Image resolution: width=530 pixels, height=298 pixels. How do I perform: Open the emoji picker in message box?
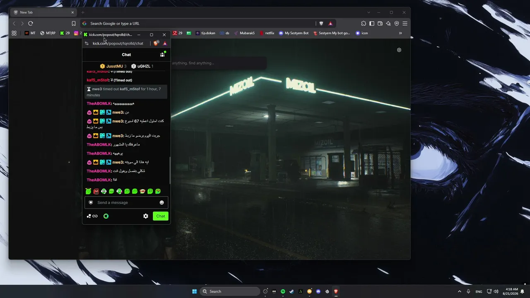pos(161,202)
